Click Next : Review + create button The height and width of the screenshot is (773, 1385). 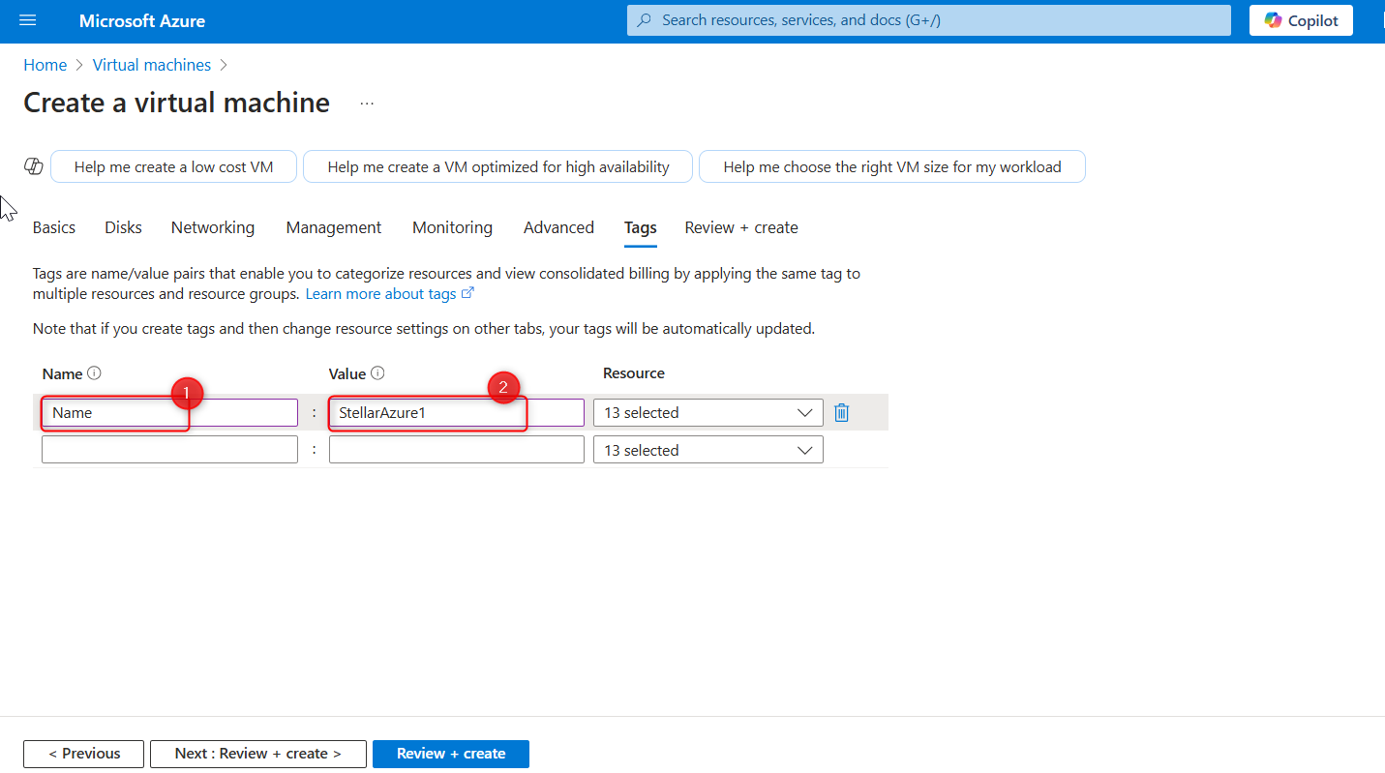(258, 754)
